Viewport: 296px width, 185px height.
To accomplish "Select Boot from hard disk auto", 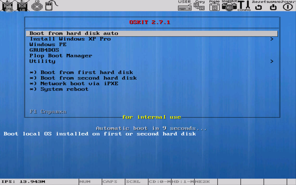I will 152,33.
